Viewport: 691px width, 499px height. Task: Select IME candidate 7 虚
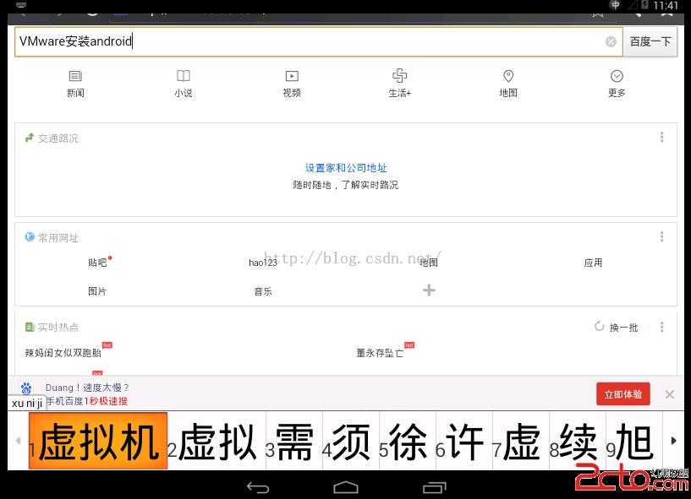(x=521, y=442)
